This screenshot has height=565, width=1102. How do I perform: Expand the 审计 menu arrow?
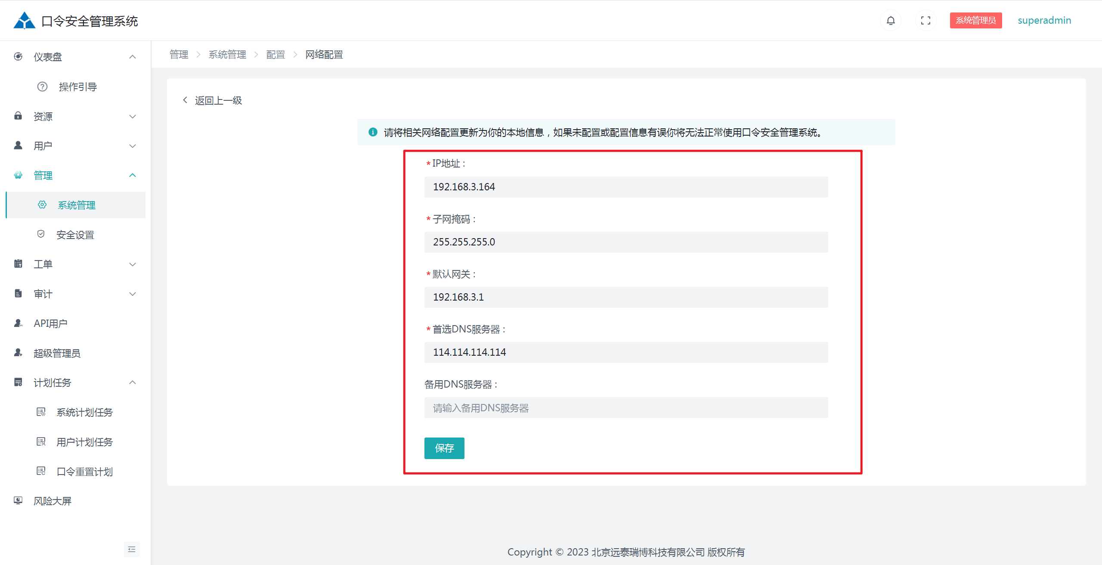tap(133, 294)
